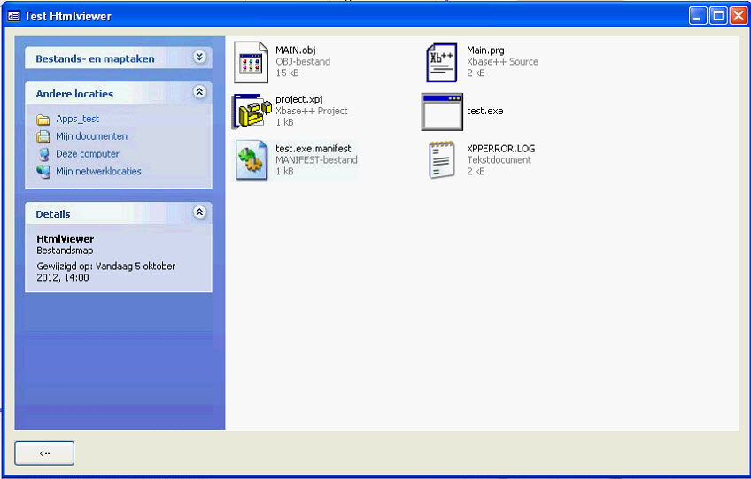Go to Deze computer link

[88, 154]
